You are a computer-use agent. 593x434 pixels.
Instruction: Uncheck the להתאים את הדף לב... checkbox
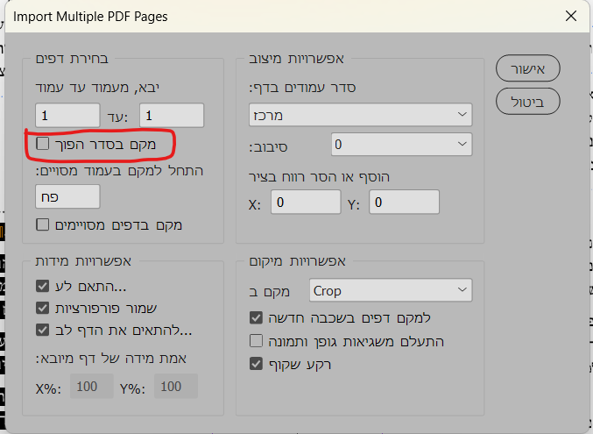coord(43,331)
